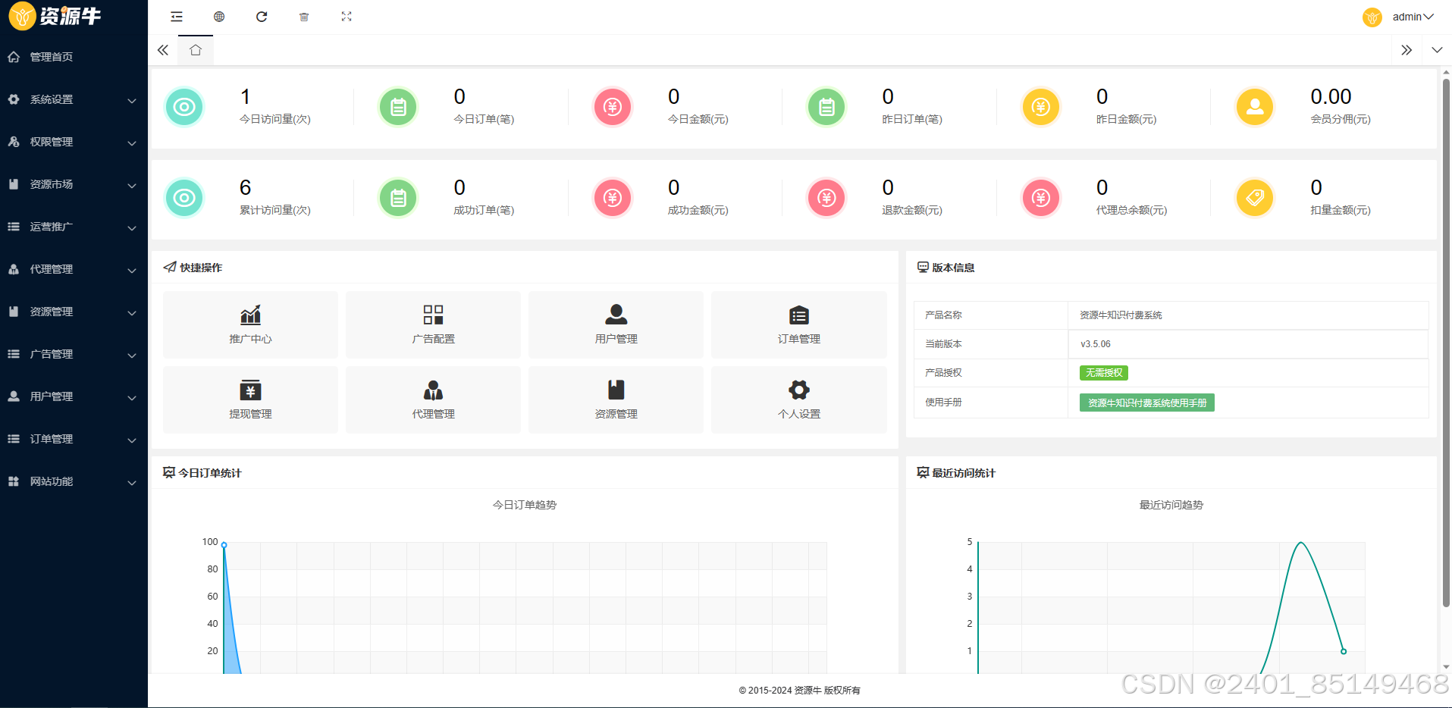The width and height of the screenshot is (1452, 708).
Task: Open 资源市场 sidebar menu
Action: click(74, 184)
